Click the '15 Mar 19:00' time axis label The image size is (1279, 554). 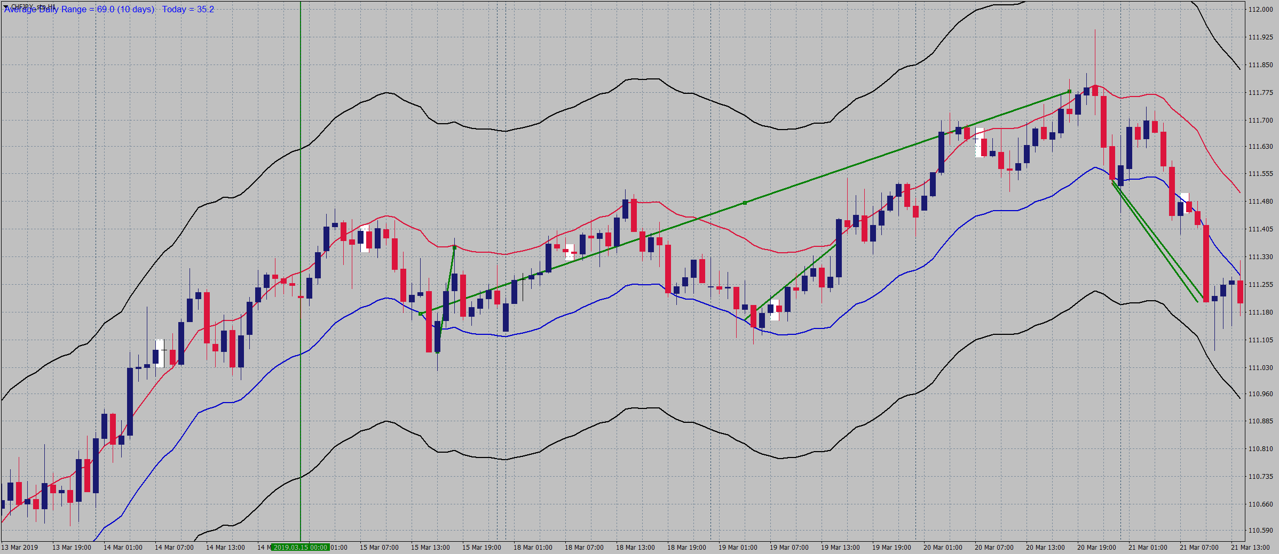(481, 548)
